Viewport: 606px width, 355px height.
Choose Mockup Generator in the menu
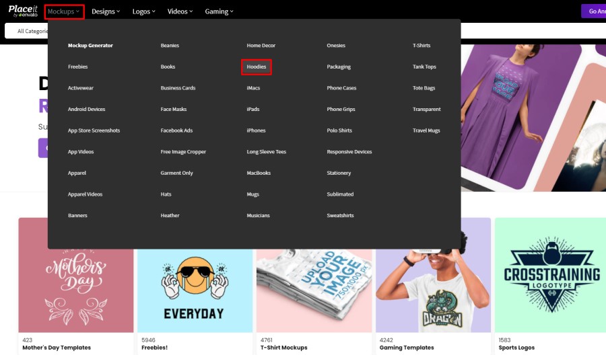coord(90,46)
